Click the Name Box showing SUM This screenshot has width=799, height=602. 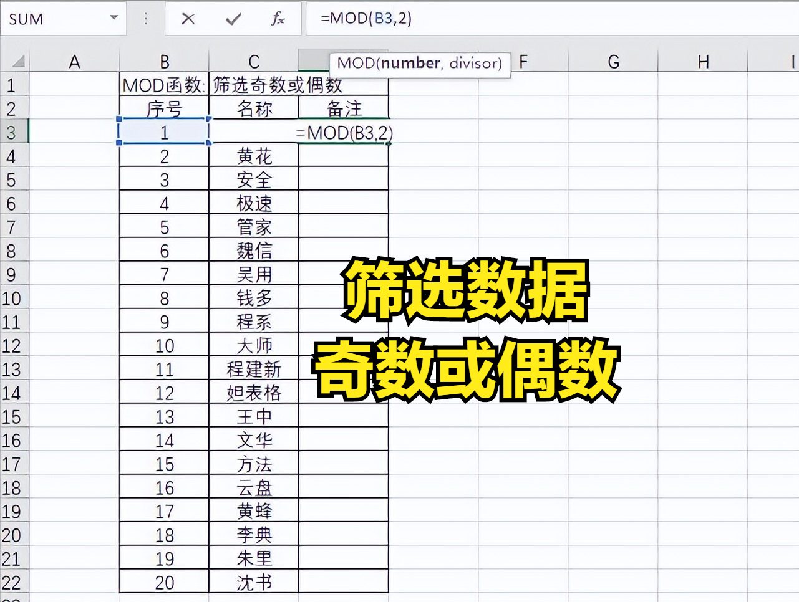click(62, 19)
